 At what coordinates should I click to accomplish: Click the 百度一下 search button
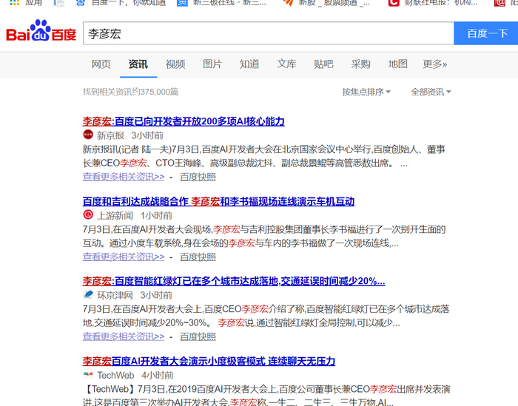(x=486, y=33)
